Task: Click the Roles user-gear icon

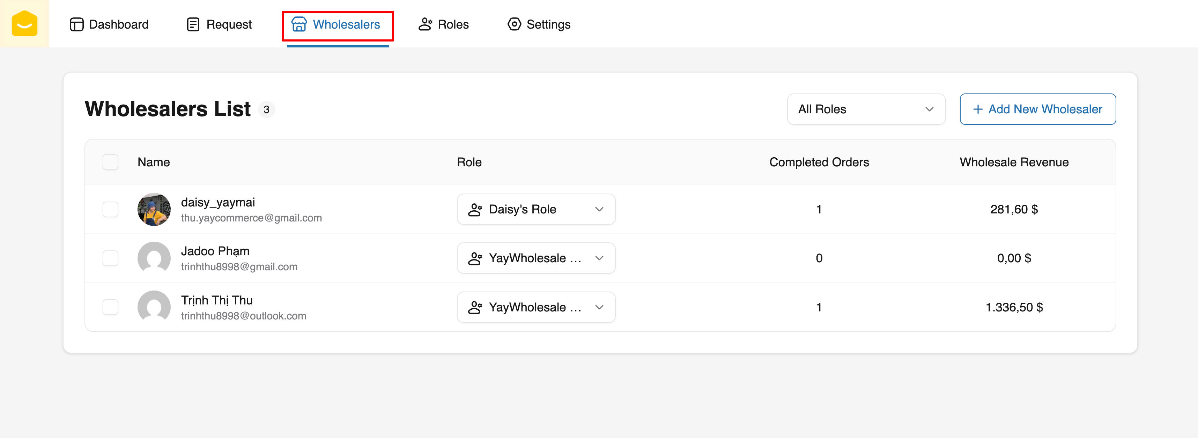Action: (425, 24)
